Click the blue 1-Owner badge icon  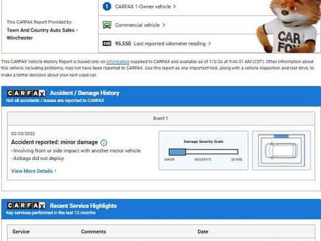coord(107,7)
